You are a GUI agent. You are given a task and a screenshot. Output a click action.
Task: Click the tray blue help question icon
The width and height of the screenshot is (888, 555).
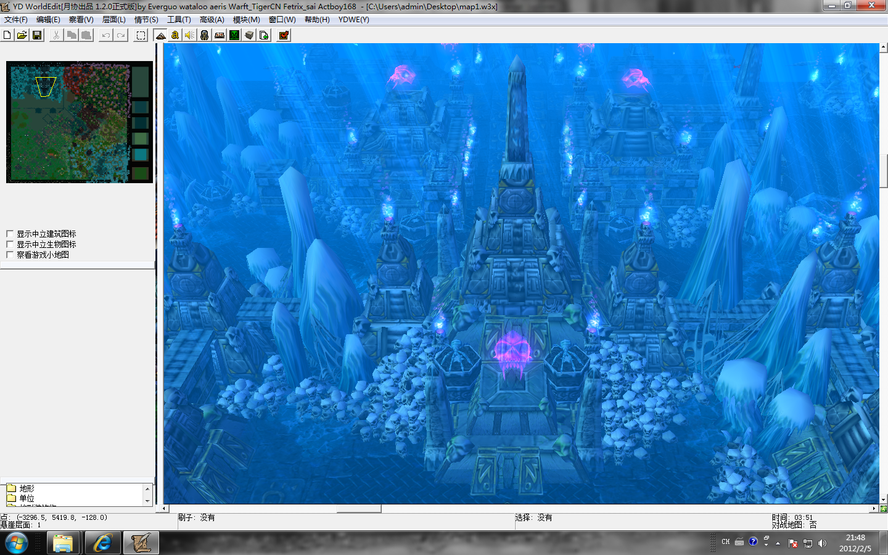(x=753, y=542)
